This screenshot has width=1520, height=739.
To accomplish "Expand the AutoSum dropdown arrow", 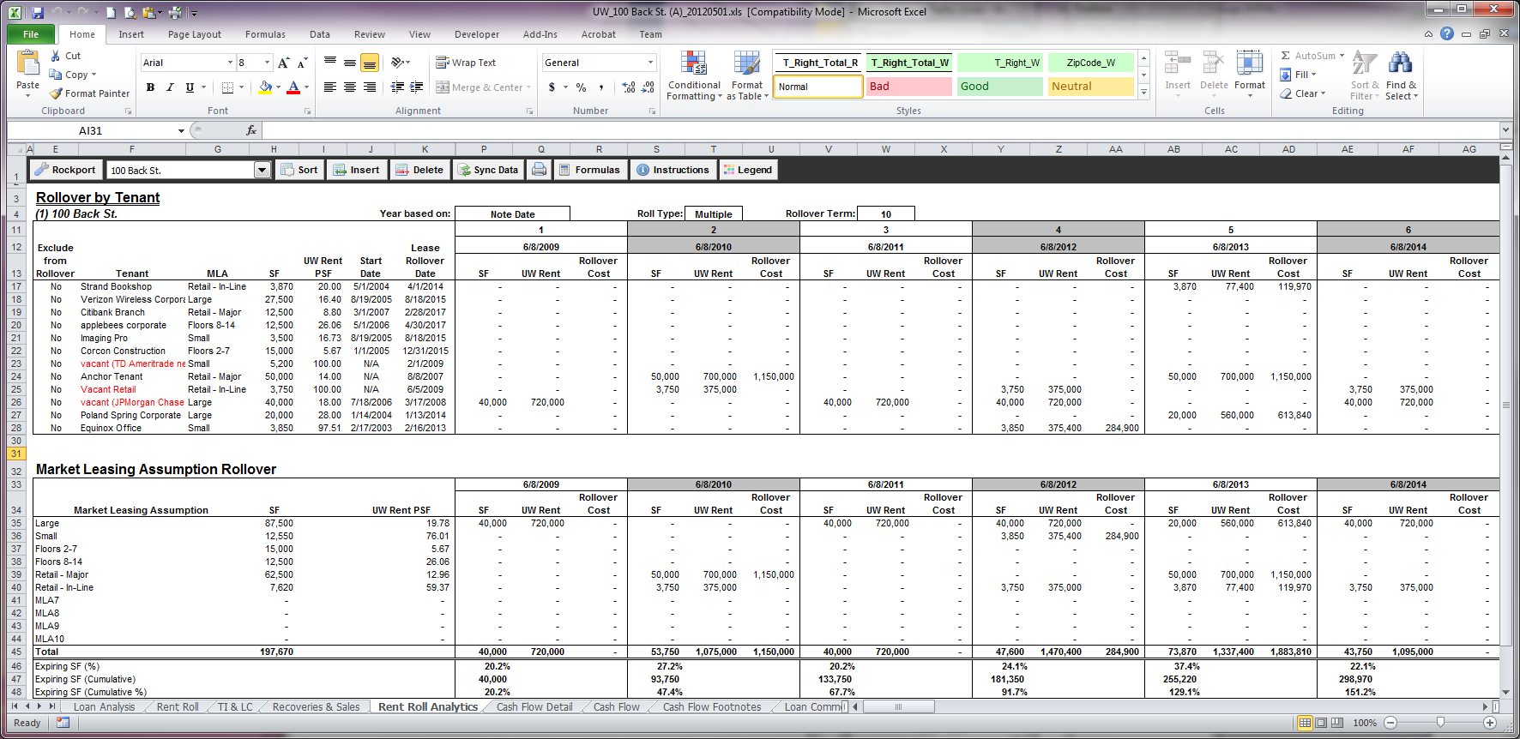I will tap(1342, 56).
